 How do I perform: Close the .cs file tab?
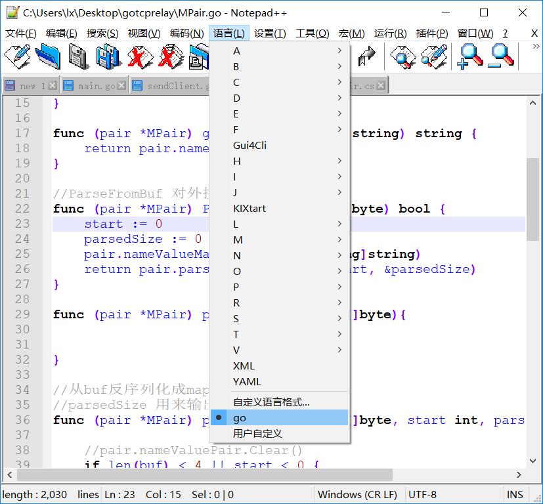tap(381, 85)
